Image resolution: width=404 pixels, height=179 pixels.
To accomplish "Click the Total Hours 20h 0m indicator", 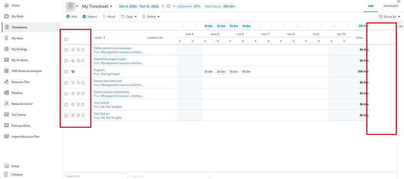I will tap(219, 7).
